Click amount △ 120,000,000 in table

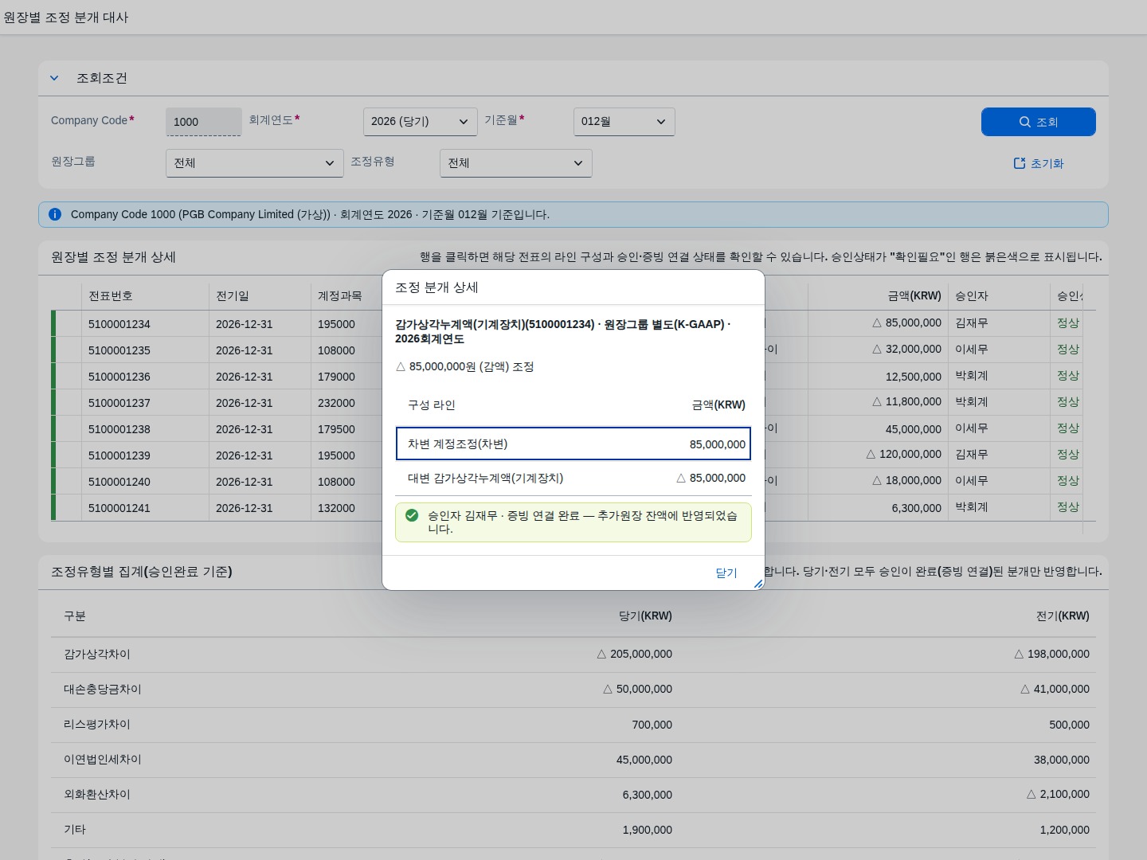tap(903, 454)
